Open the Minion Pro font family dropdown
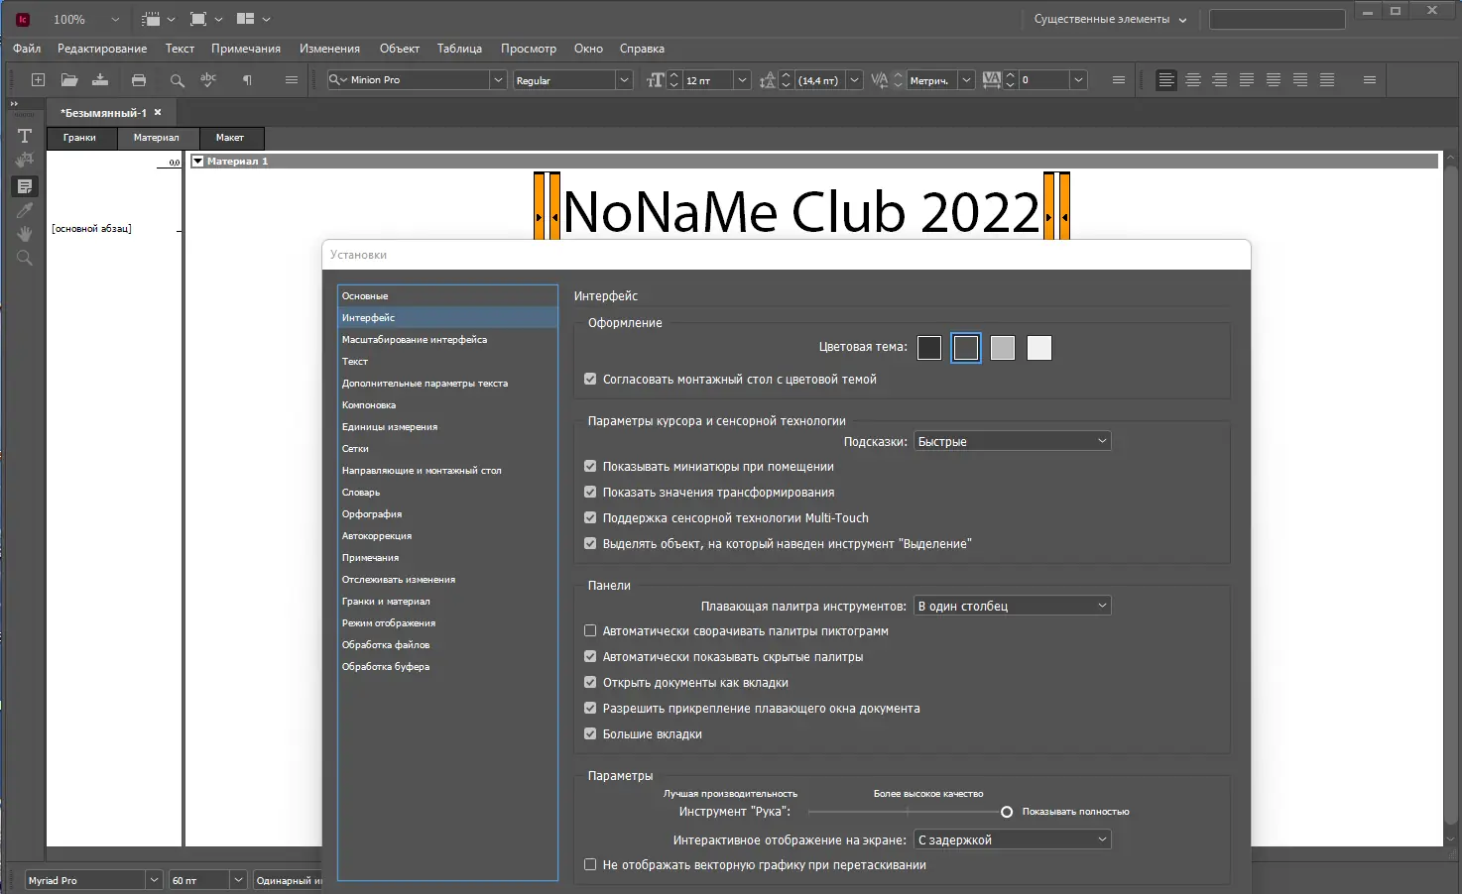Screen dimensions: 1462x894 point(498,80)
